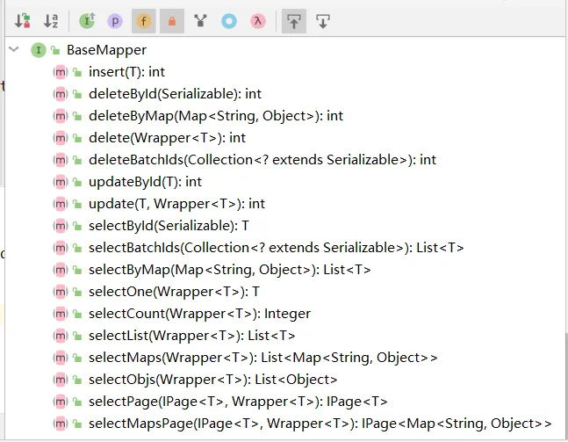
Task: Select the BaseMapper interface node
Action: click(x=106, y=50)
